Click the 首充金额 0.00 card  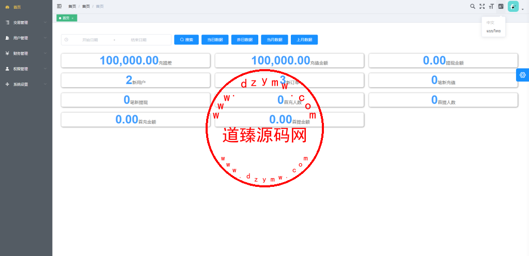pos(136,120)
